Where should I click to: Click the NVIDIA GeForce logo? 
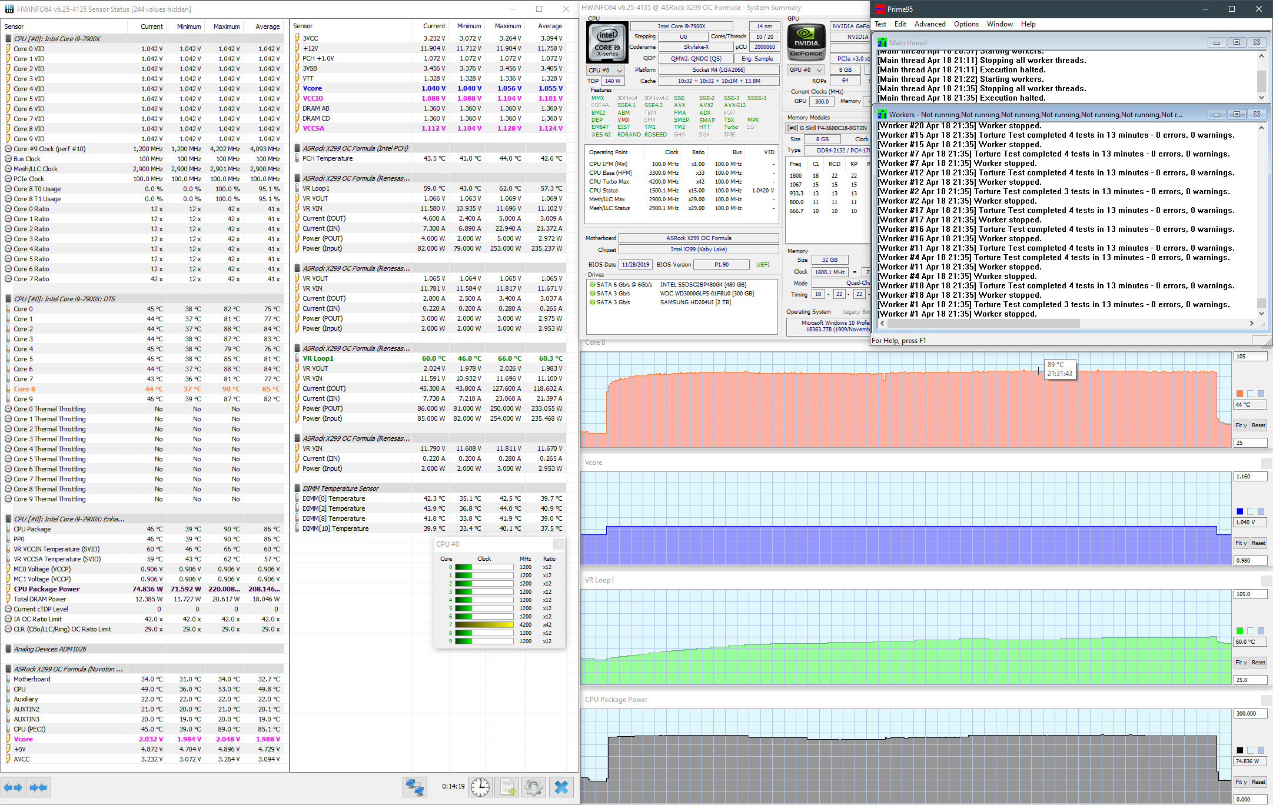click(806, 43)
